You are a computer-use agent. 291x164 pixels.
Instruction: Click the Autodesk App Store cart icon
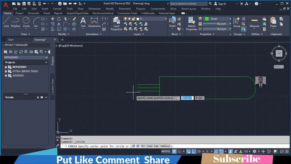[x=241, y=4]
